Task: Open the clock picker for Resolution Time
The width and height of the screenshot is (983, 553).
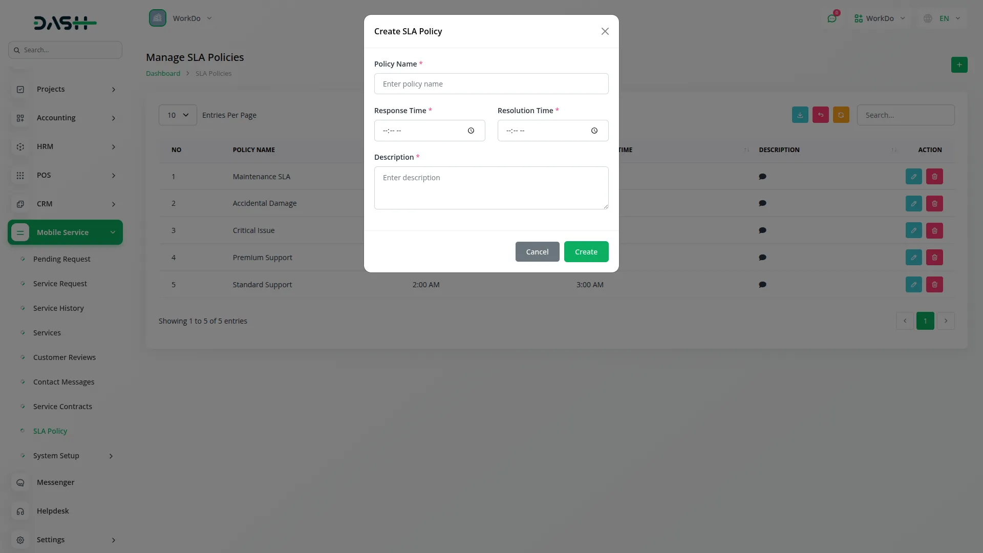Action: (x=594, y=131)
